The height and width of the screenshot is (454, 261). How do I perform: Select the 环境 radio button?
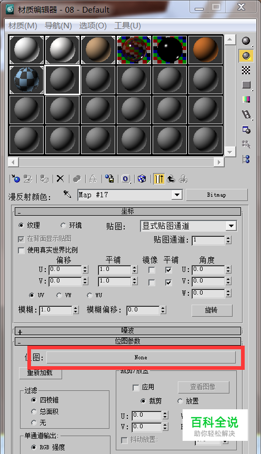point(63,225)
